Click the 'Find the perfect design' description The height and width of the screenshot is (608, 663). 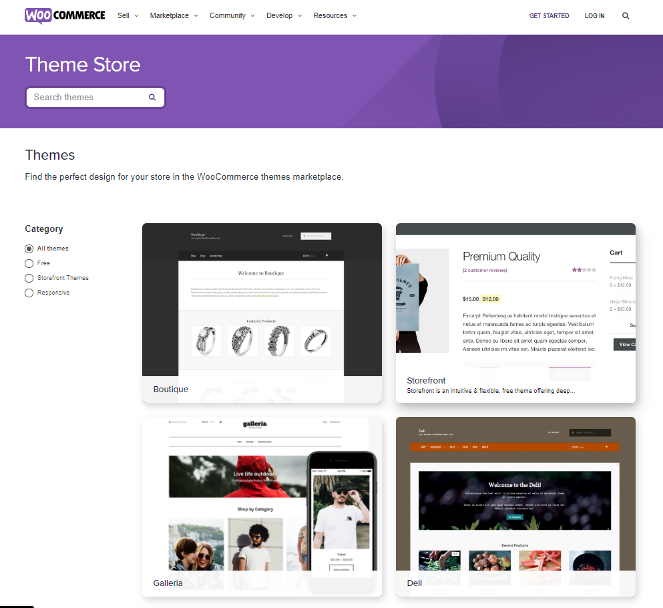184,177
